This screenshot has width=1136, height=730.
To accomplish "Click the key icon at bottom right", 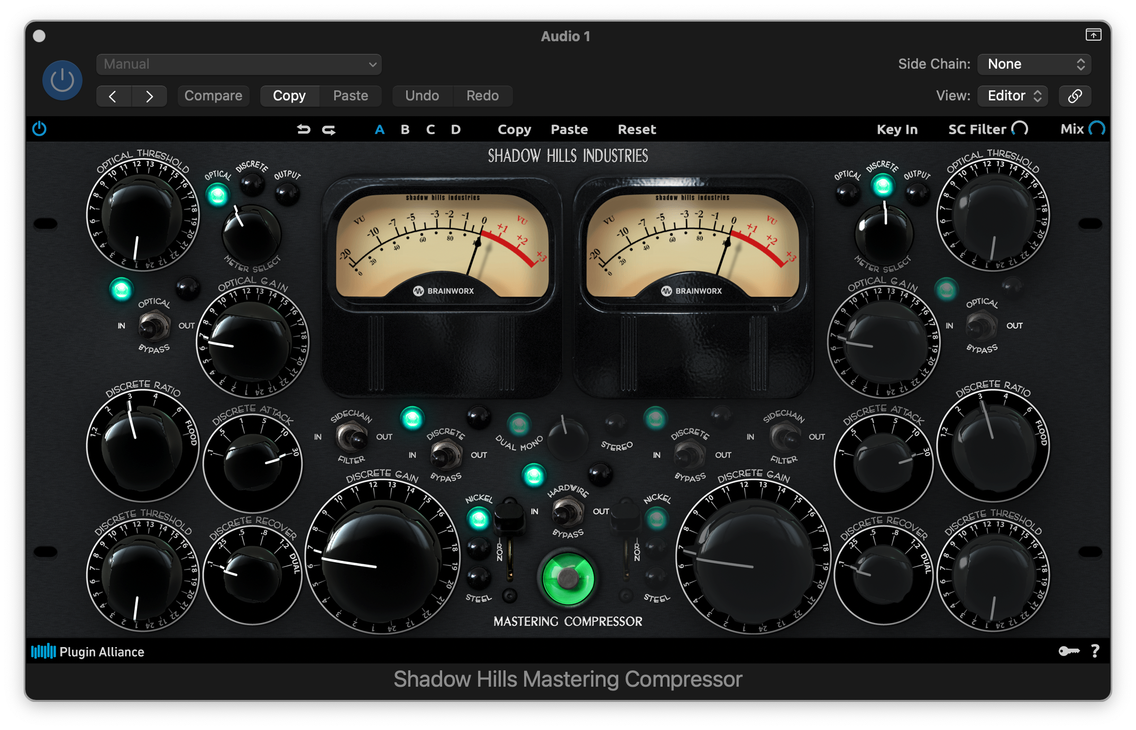I will click(x=1069, y=651).
